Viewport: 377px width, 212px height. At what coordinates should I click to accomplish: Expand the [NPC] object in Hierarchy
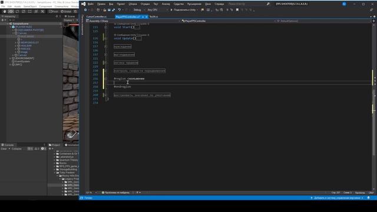tap(11, 65)
